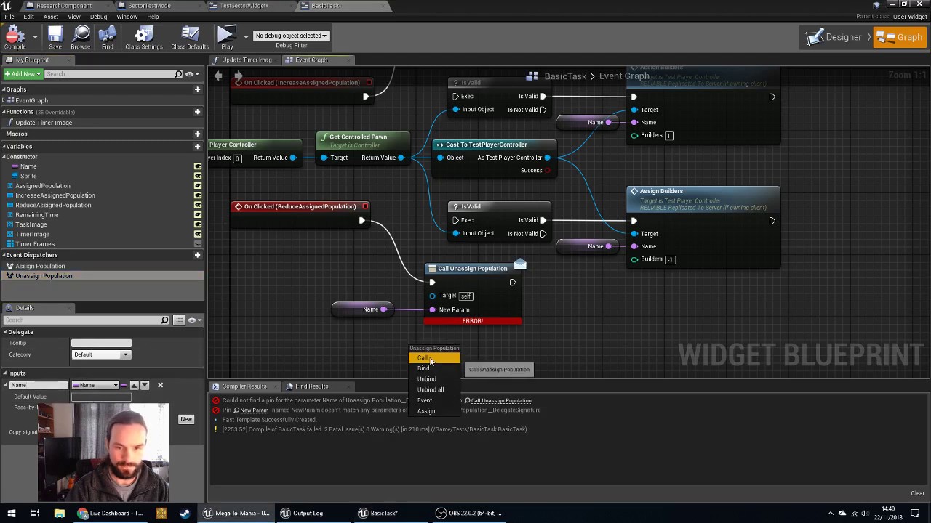The width and height of the screenshot is (931, 523).
Task: Open the File menu
Action: (x=9, y=17)
